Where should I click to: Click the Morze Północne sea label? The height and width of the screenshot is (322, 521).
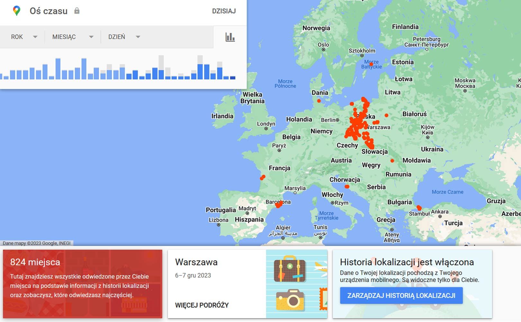pyautogui.click(x=285, y=84)
